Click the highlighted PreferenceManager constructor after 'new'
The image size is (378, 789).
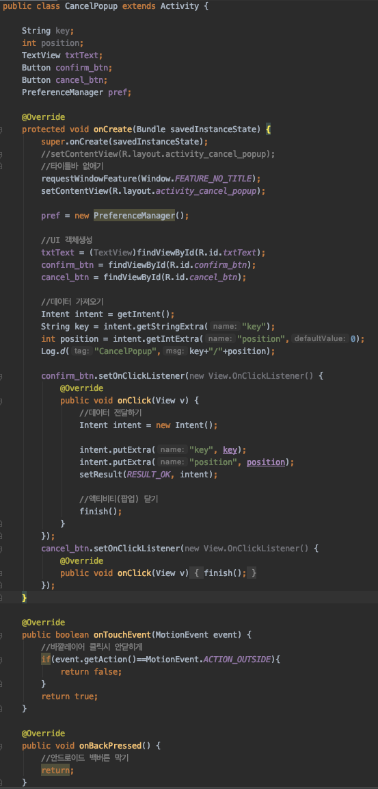134,216
